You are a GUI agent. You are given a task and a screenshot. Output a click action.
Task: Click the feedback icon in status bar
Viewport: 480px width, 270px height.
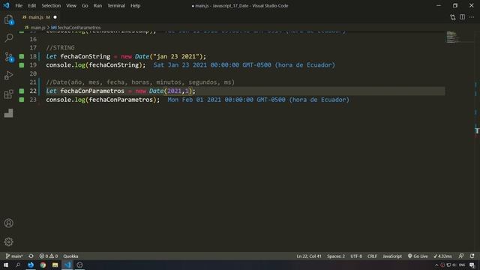coord(461,256)
